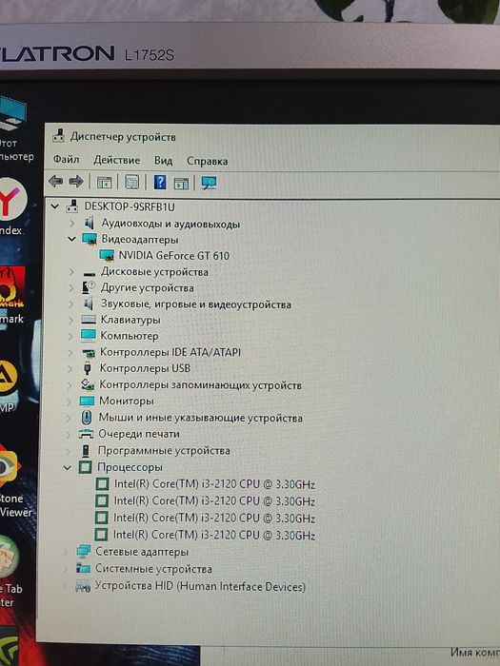
Task: Select the first Intel Core i3-2120 CPU entry
Action: (x=214, y=484)
